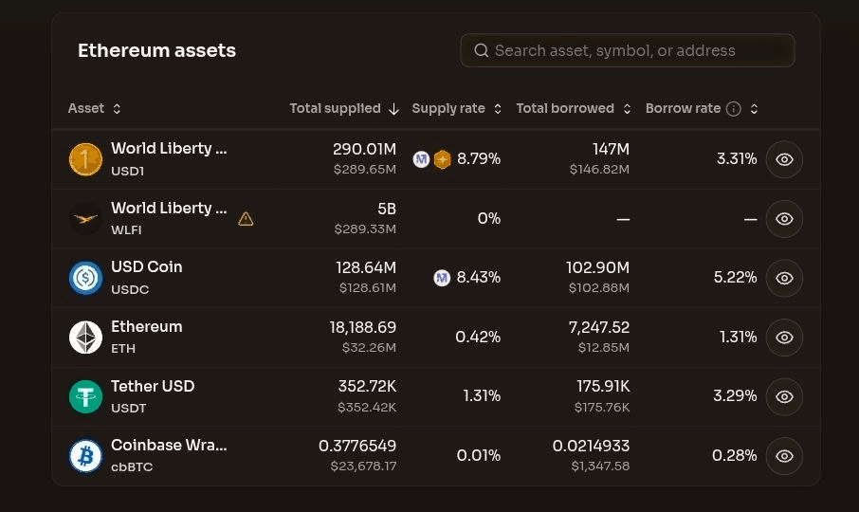Toggle the eye icon on USD1 row
859x512 pixels.
(784, 159)
